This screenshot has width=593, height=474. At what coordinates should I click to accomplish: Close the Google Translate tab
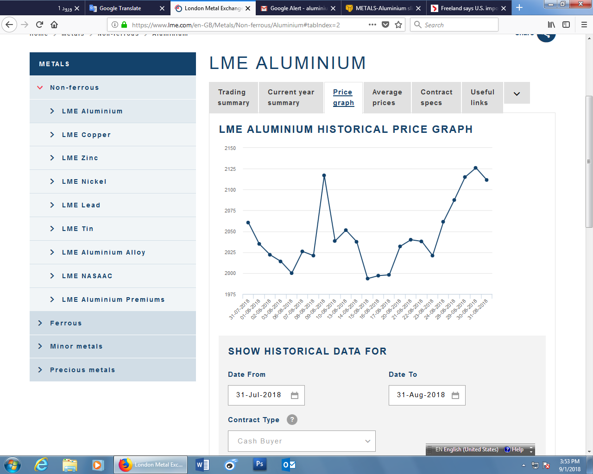(x=162, y=8)
